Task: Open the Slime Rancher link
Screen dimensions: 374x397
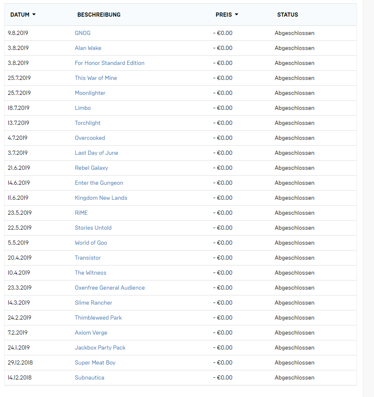Action: (93, 303)
